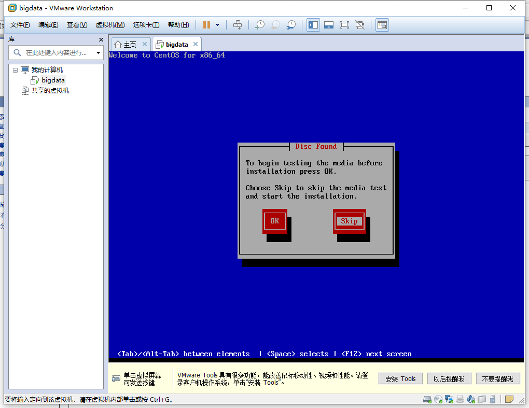
Task: Select 我的计算机 in the library tree
Action: pyautogui.click(x=47, y=70)
